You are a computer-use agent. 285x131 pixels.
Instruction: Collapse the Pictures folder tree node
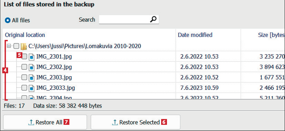9,46
